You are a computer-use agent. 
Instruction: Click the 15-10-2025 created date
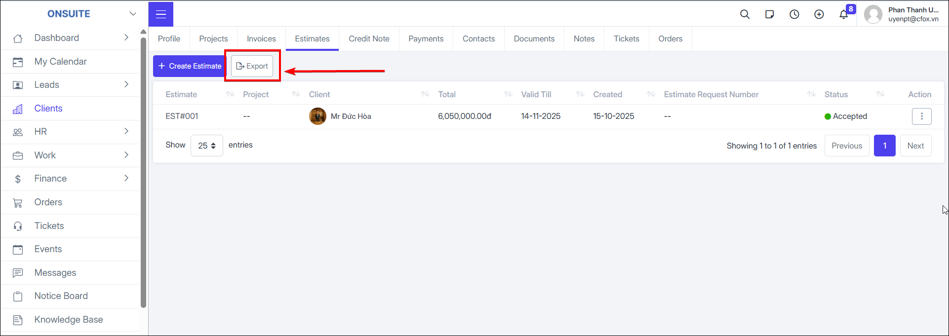pyautogui.click(x=614, y=116)
